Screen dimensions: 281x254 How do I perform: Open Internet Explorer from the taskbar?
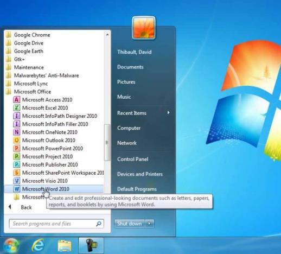(38, 246)
